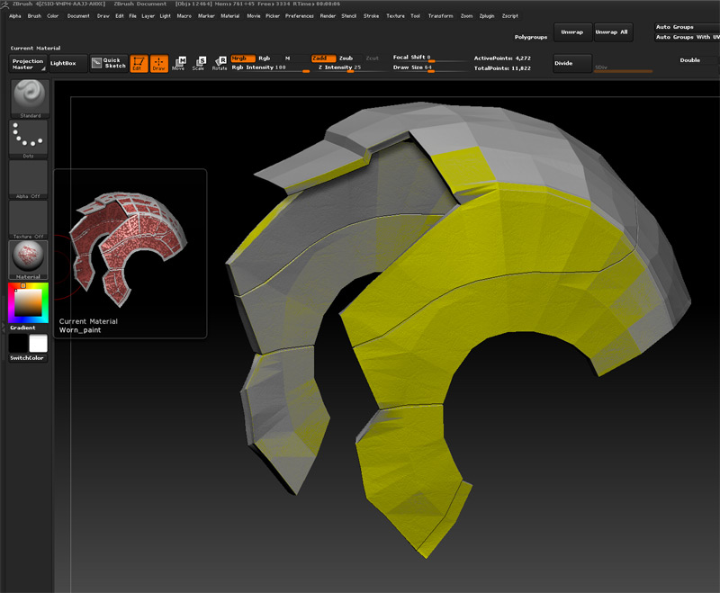Open the Dots stroke selector
This screenshot has height=593, width=720.
(x=30, y=138)
